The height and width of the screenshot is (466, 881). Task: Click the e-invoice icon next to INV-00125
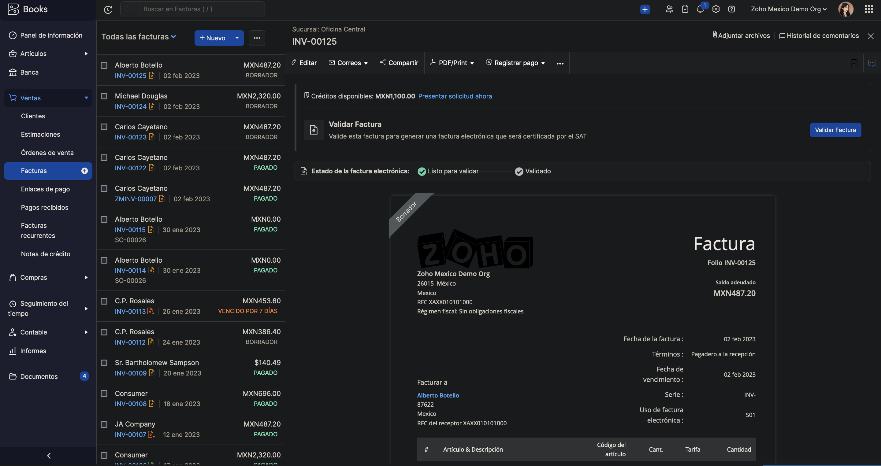152,76
